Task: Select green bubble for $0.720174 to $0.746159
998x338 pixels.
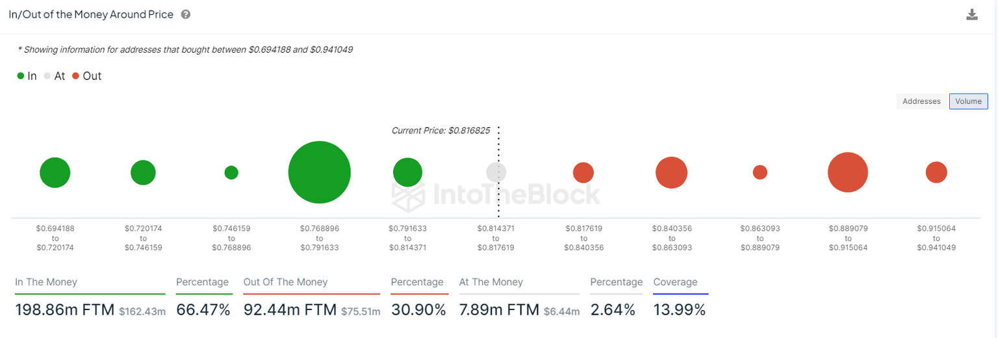Action: pos(143,172)
